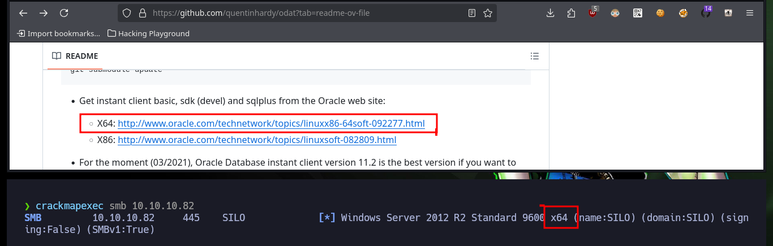Click the 'Get instant client basic' bullet text

(232, 101)
